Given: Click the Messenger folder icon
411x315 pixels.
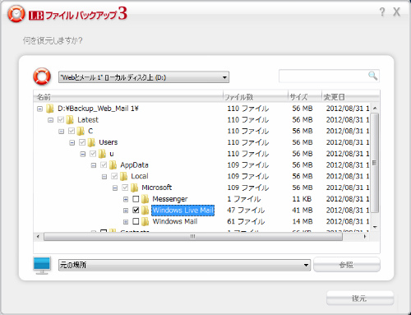Looking at the screenshot, I should click(145, 199).
